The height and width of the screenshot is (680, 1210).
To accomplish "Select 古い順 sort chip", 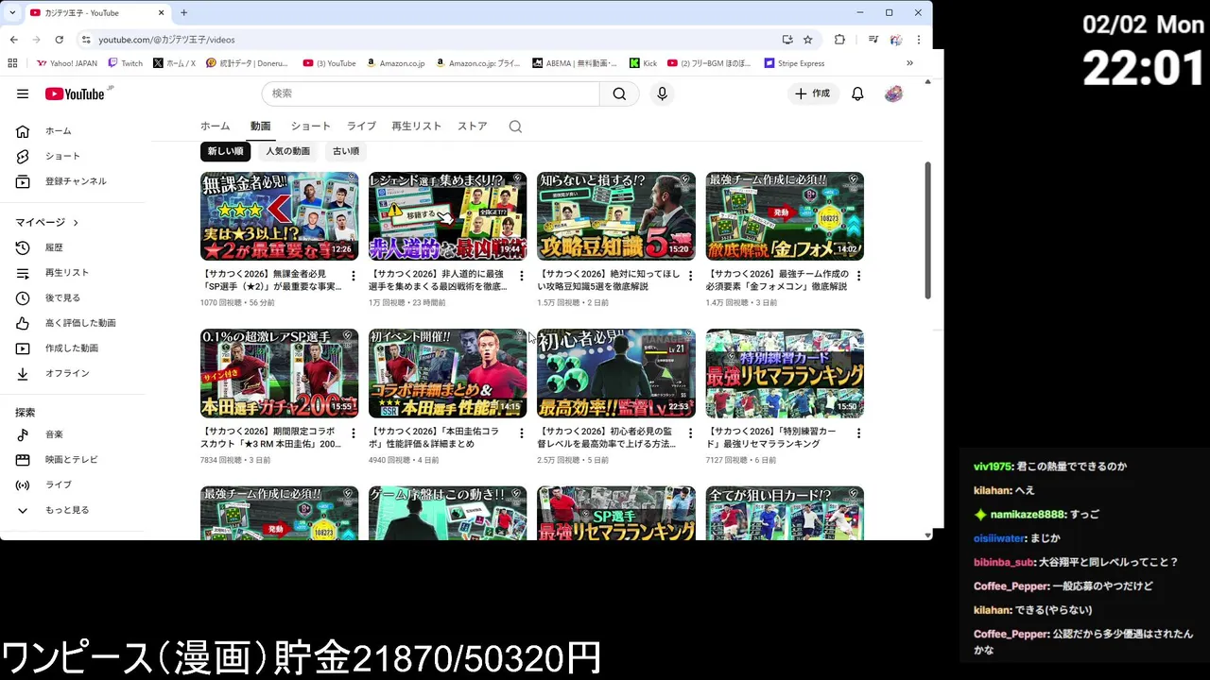I will click(x=346, y=151).
